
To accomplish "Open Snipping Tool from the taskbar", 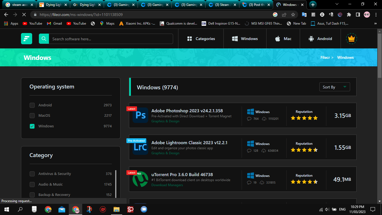I will click(89, 209).
